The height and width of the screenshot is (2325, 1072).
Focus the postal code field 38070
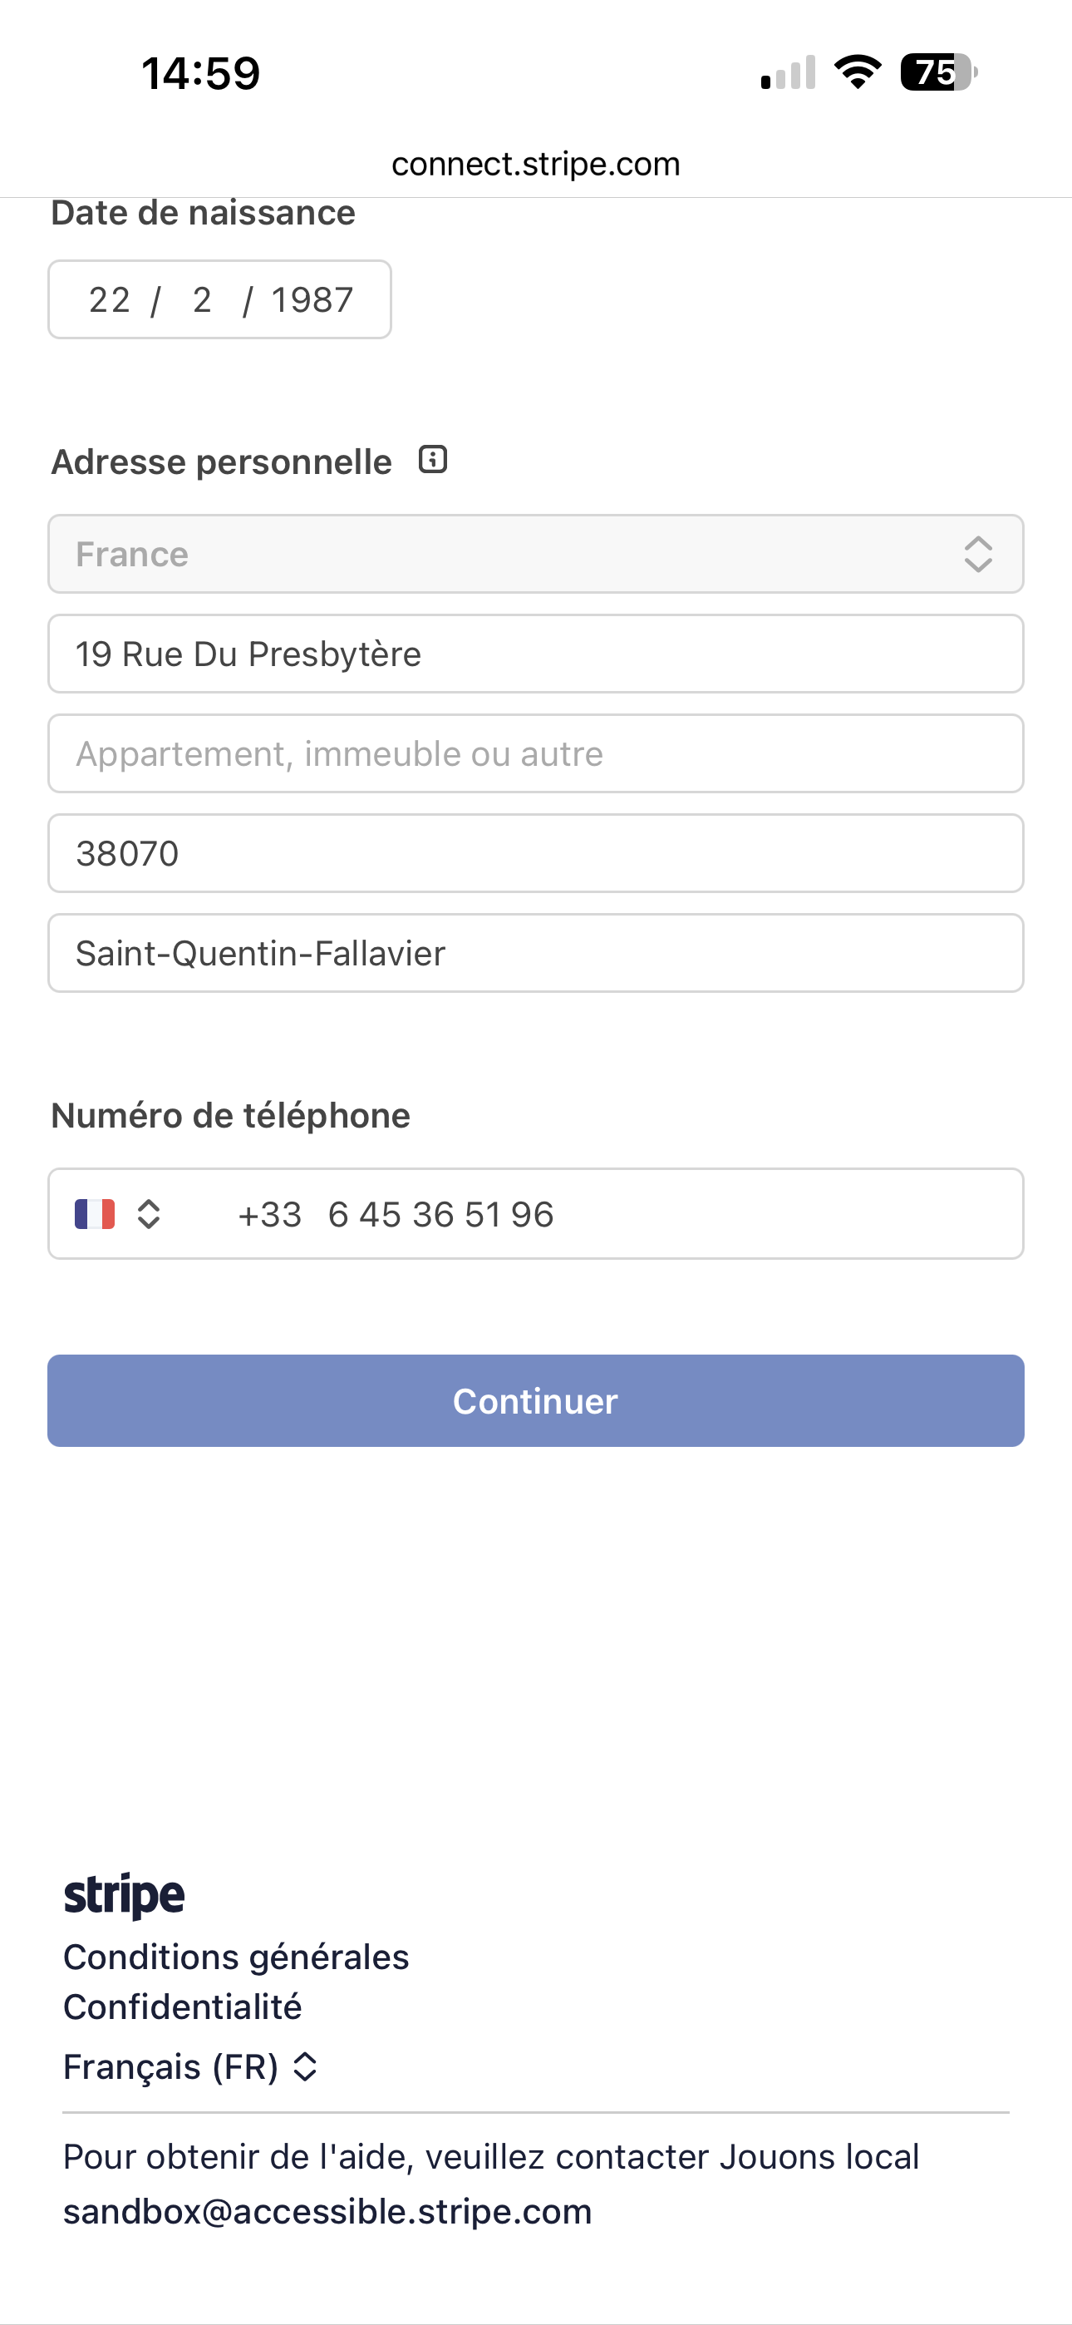tap(535, 854)
